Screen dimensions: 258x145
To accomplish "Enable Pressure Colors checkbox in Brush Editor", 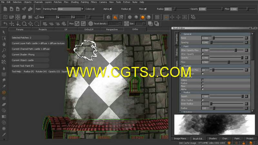I will [203, 80].
